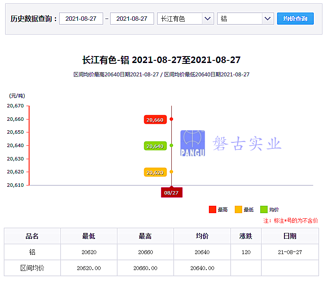Click the 均价 column header
This screenshot has width=325, height=283.
[202, 236]
